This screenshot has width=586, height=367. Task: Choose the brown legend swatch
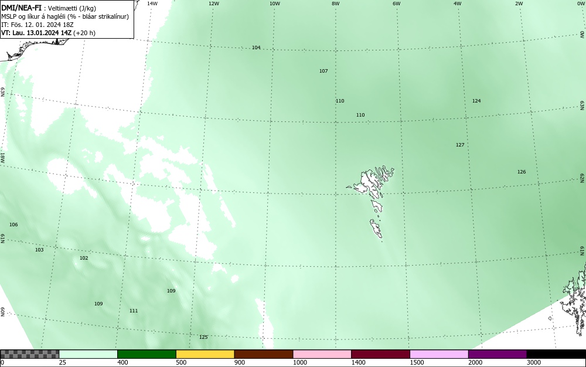(x=264, y=354)
